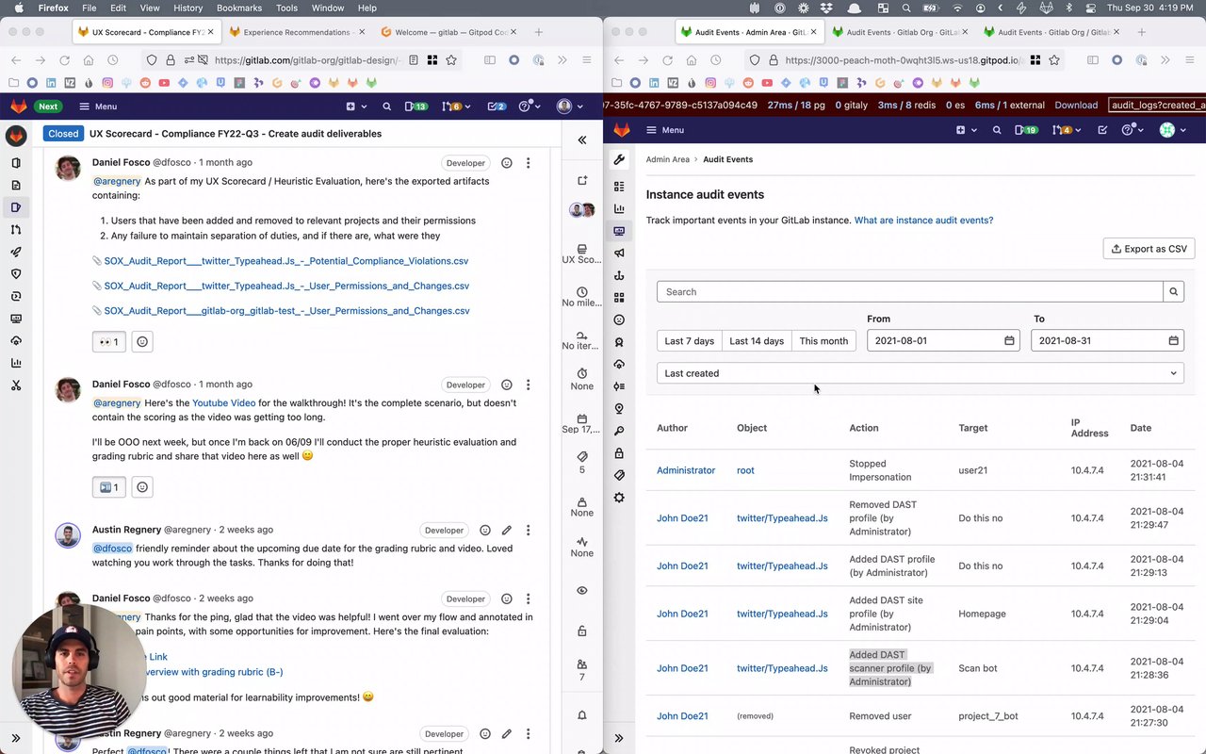
Task: Open the plus create-new dropdown in left navbar
Action: (x=356, y=107)
